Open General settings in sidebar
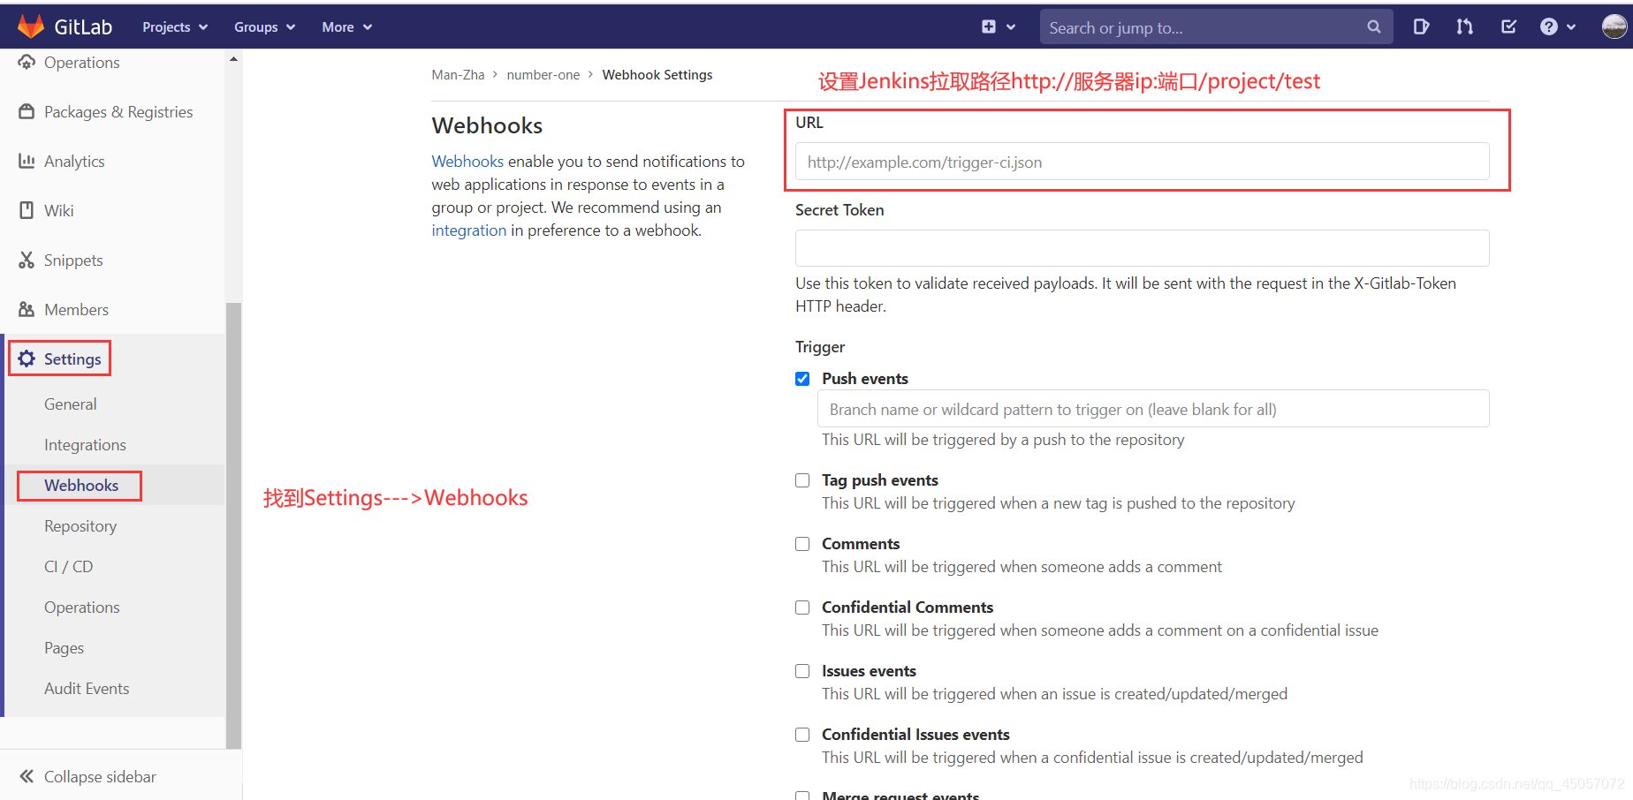 click(x=71, y=404)
